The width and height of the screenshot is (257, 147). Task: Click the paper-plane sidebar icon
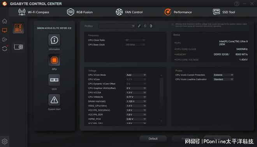pos(5,39)
